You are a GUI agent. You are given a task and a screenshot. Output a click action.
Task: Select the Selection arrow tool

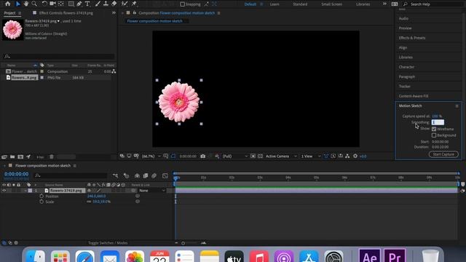pos(17,4)
